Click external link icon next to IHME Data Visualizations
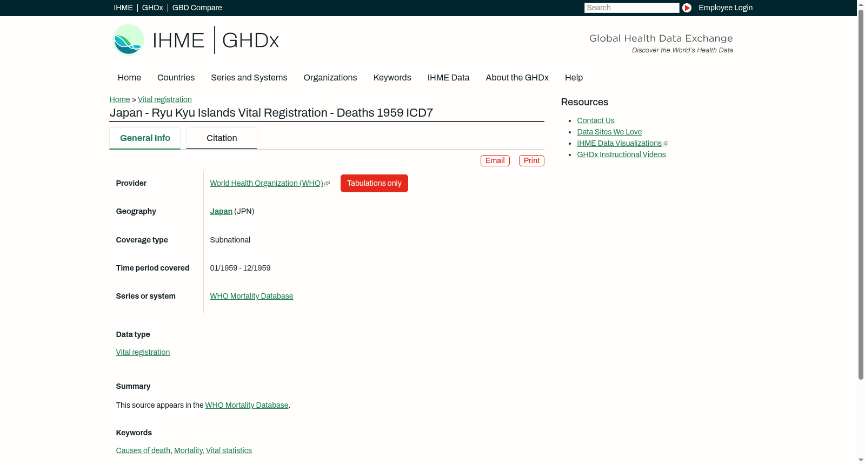 [x=666, y=144]
